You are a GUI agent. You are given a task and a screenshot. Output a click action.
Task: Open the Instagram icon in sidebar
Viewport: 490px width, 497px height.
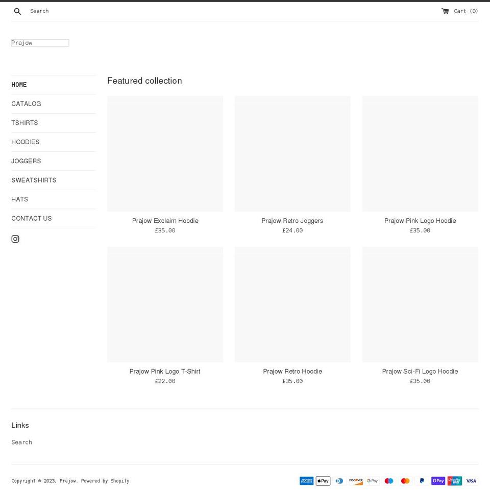click(15, 239)
